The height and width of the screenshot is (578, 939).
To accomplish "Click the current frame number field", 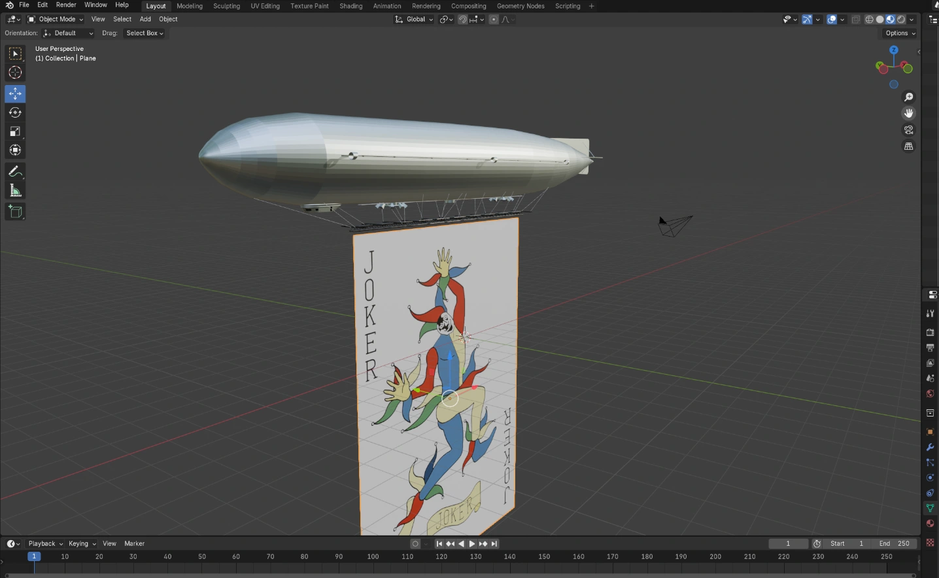I will point(788,544).
